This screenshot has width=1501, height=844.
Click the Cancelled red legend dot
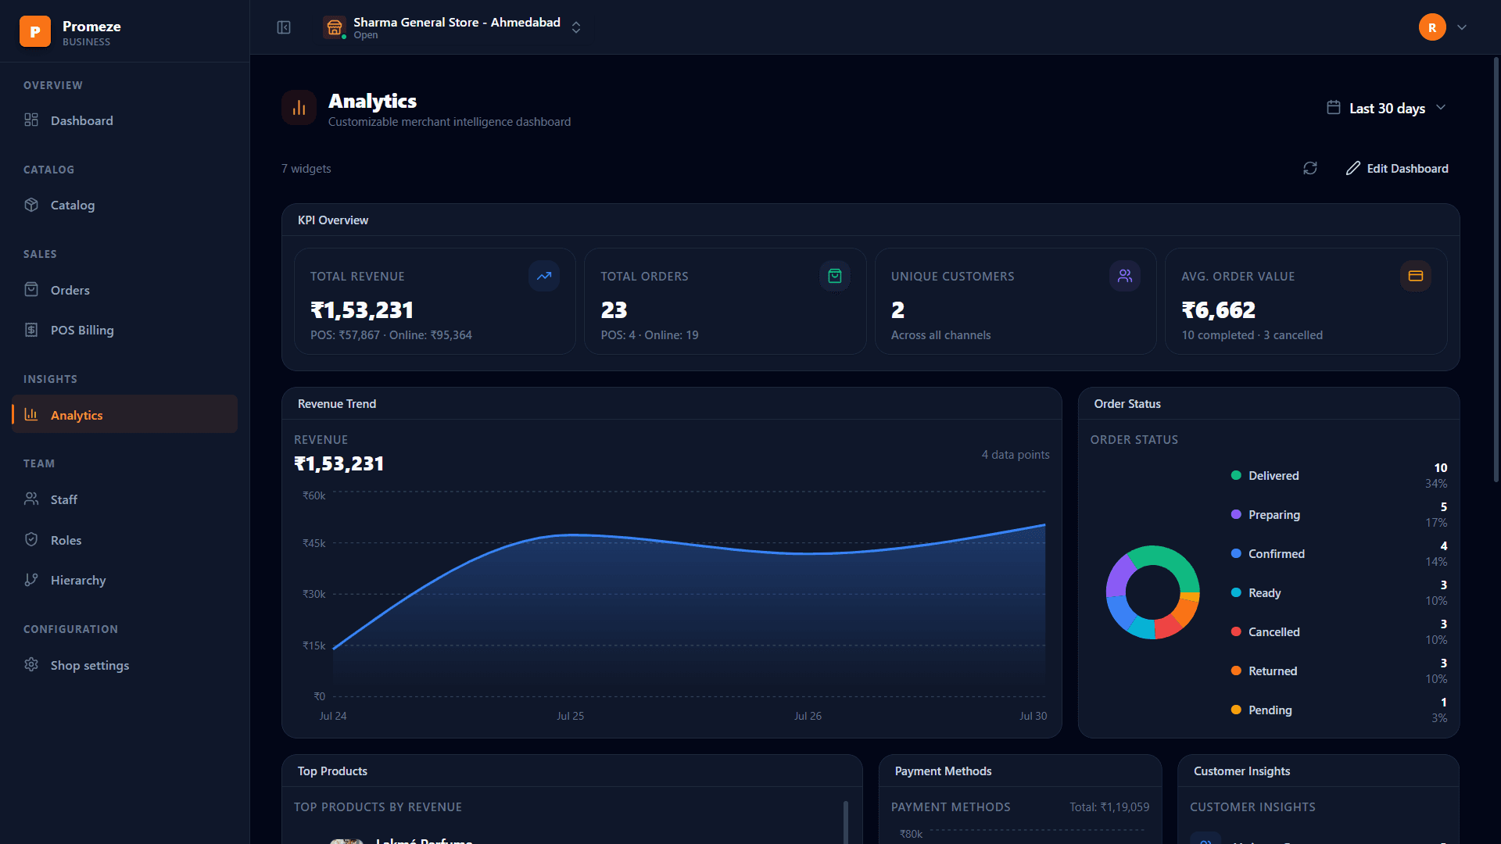(1236, 631)
